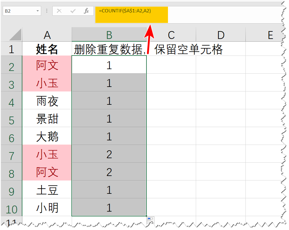Image resolution: width=289 pixels, height=230 pixels.
Task: Click the 姓名 header cell
Action: click(47, 49)
